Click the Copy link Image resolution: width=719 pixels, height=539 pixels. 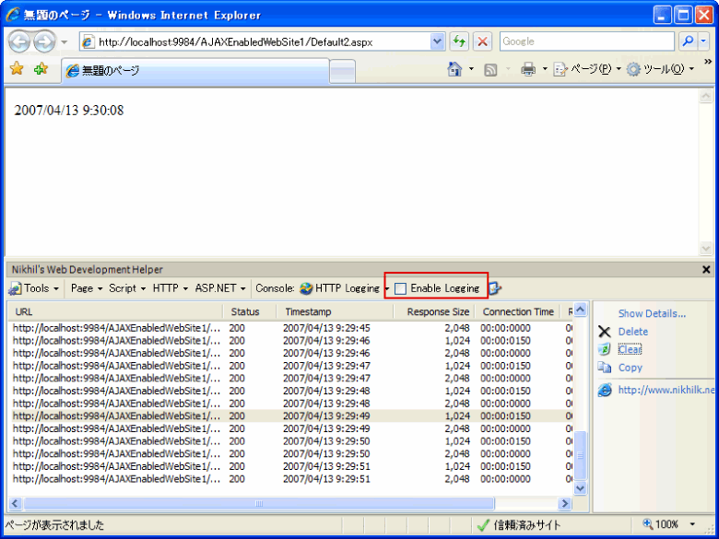pyautogui.click(x=630, y=368)
